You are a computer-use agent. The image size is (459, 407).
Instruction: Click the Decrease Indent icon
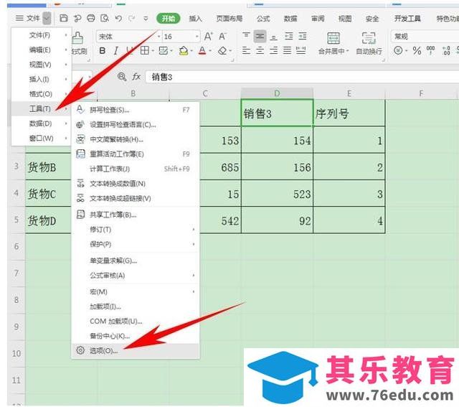[x=289, y=36]
